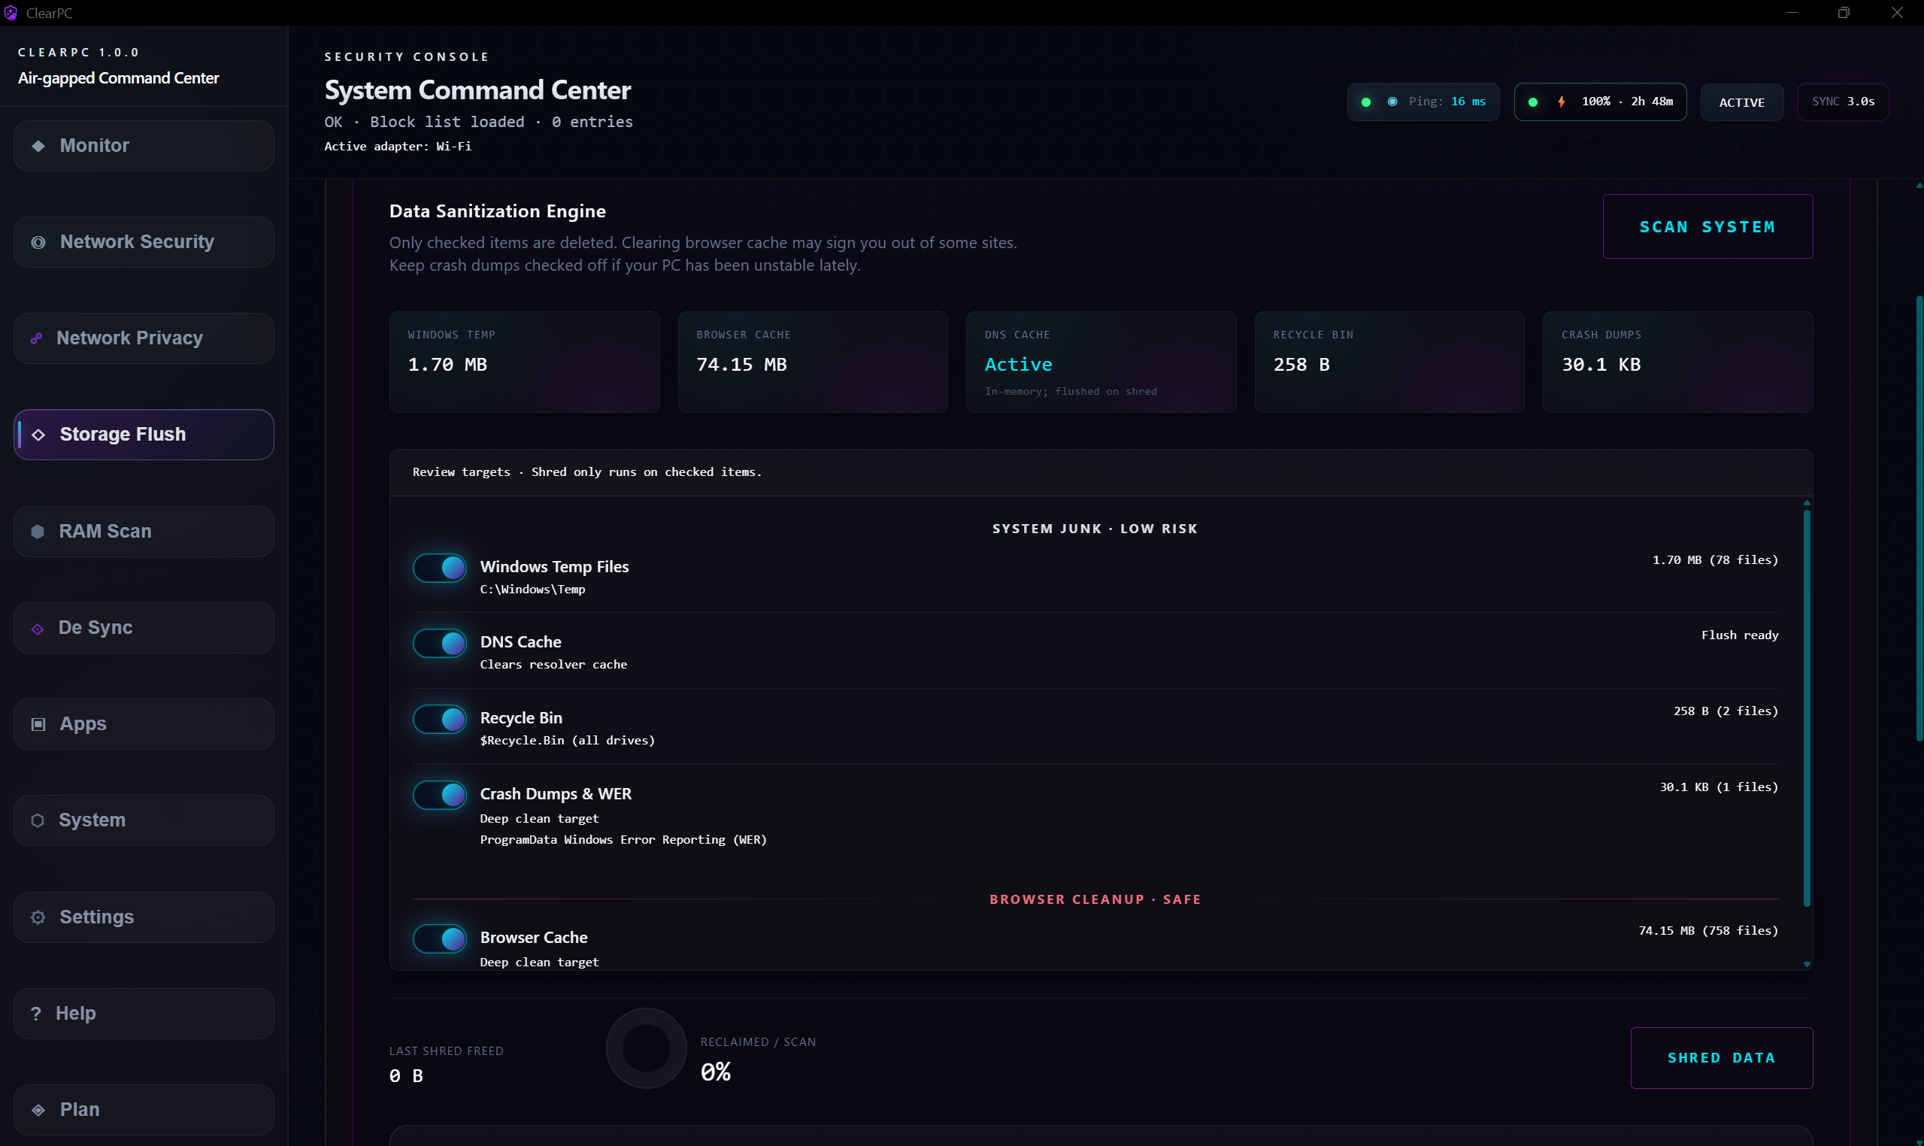Start the SCAN SYSTEM action
The height and width of the screenshot is (1146, 1924).
[x=1707, y=226]
